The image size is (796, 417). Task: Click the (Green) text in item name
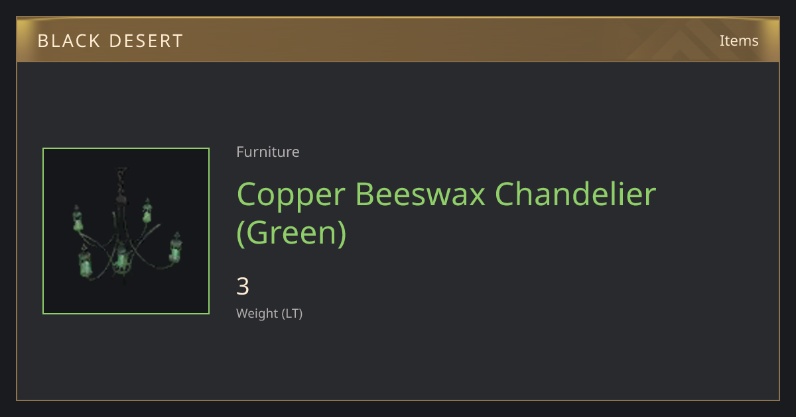pyautogui.click(x=291, y=233)
